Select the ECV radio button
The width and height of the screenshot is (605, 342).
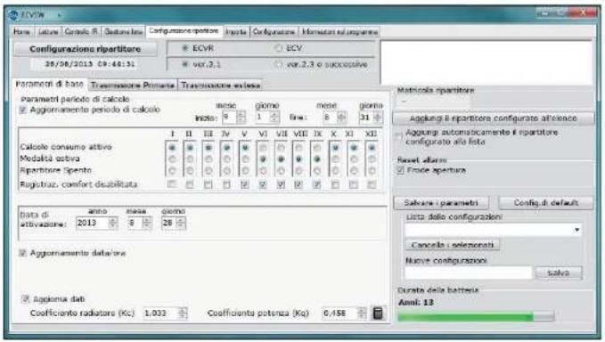[278, 48]
